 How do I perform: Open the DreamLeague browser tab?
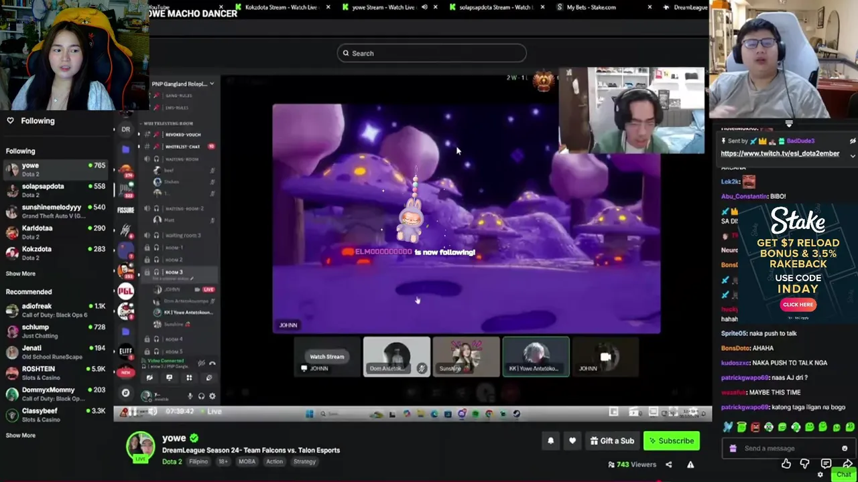point(685,7)
